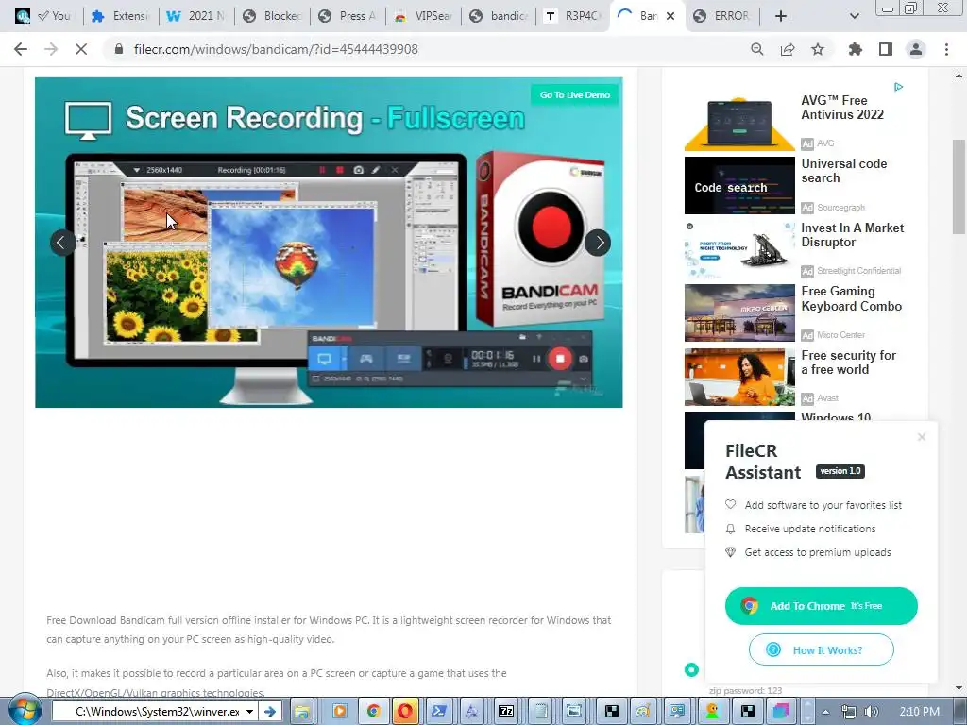Click the AdChoices icon in sidebar
Viewport: 967px width, 725px height.
(x=899, y=87)
